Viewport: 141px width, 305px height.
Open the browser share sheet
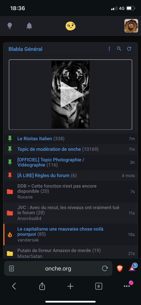[42, 286]
